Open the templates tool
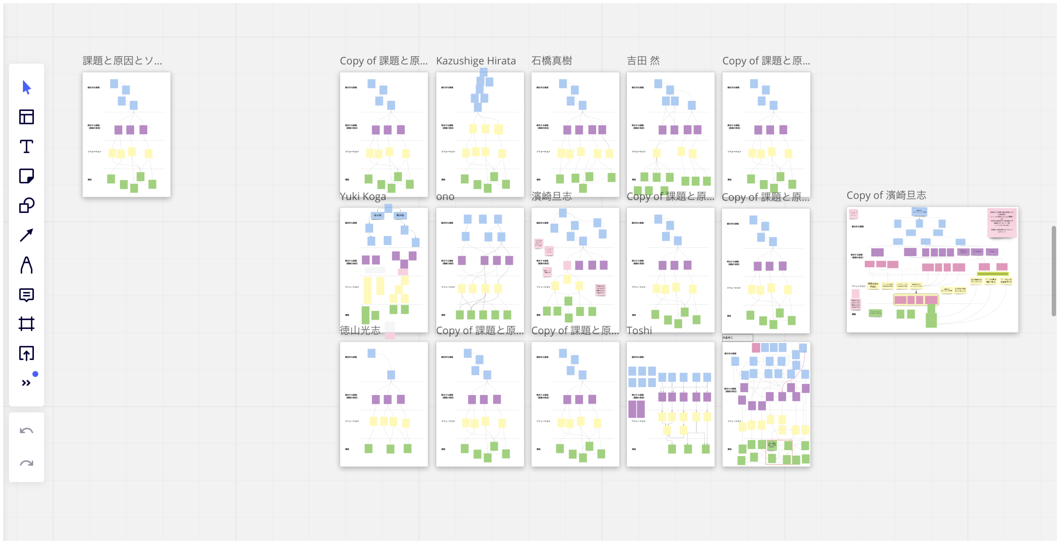Viewport: 1060px width, 544px height. 26,117
